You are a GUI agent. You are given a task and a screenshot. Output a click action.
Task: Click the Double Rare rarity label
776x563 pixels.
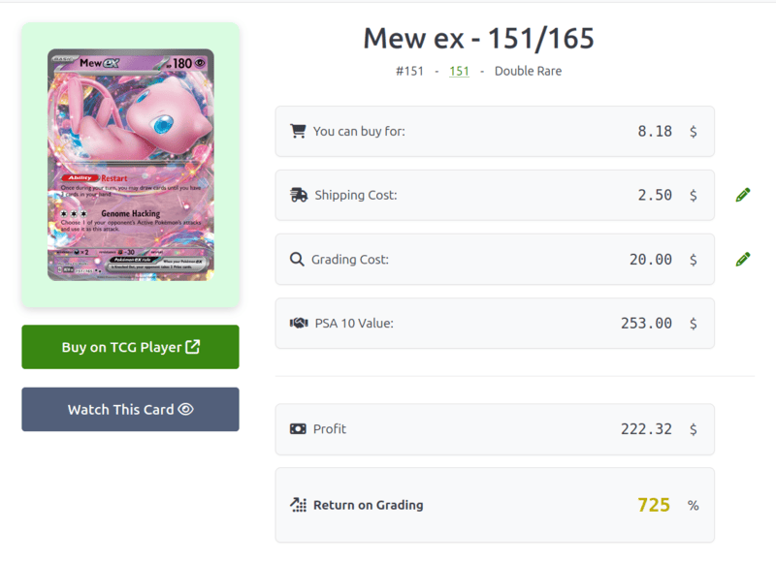click(528, 71)
